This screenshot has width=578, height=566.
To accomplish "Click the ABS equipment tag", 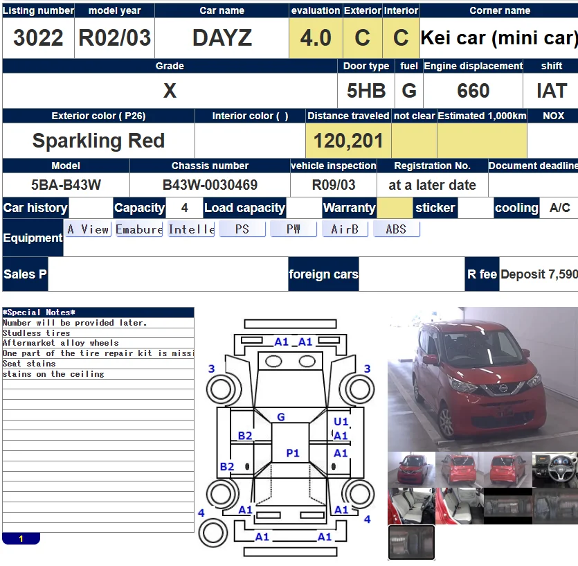I will pos(396,229).
